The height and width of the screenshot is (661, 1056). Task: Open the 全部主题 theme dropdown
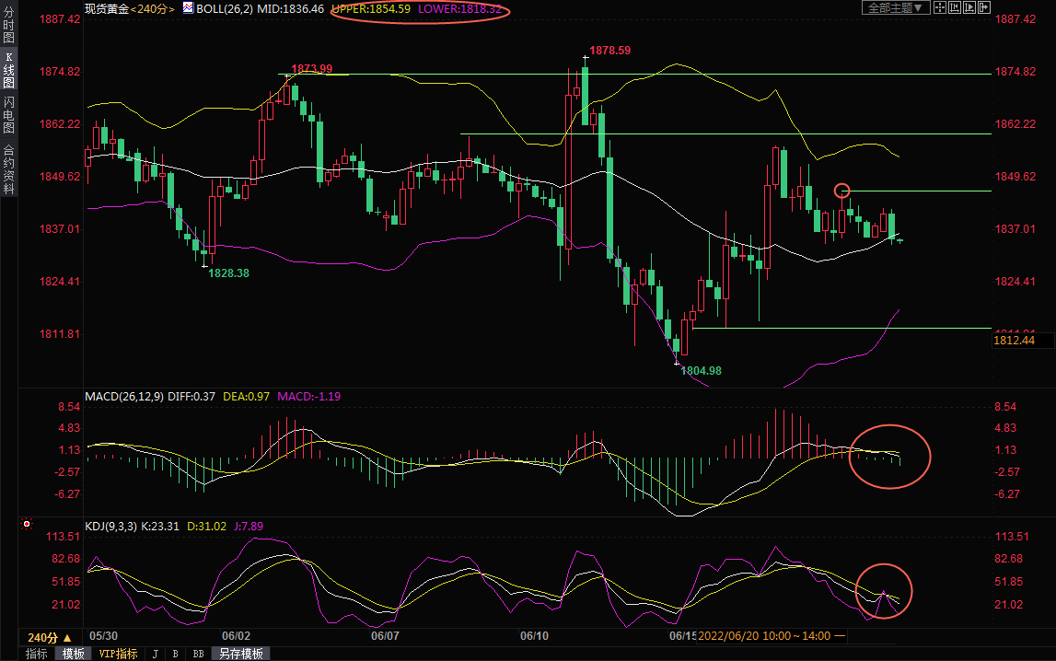[x=895, y=7]
